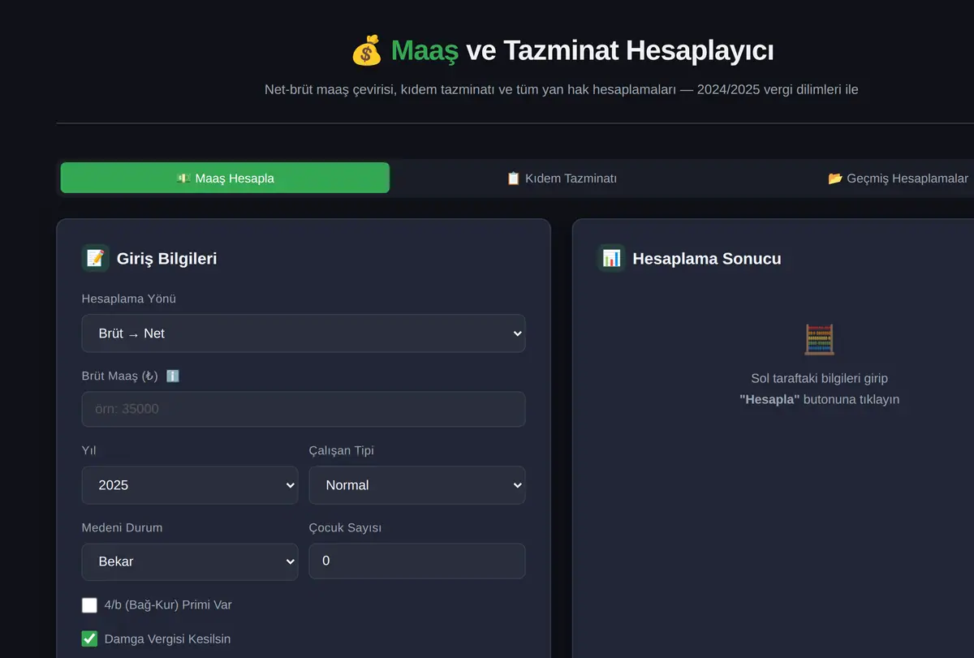This screenshot has height=658, width=974.
Task: Open Medeni Durum dropdown showing Bekar
Action: 190,561
